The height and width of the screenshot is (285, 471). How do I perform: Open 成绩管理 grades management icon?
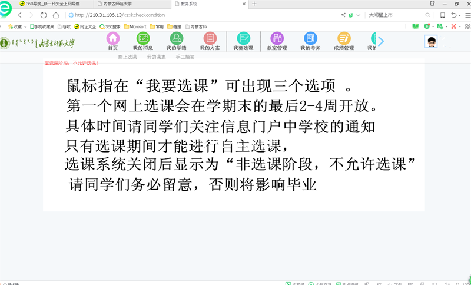344,39
